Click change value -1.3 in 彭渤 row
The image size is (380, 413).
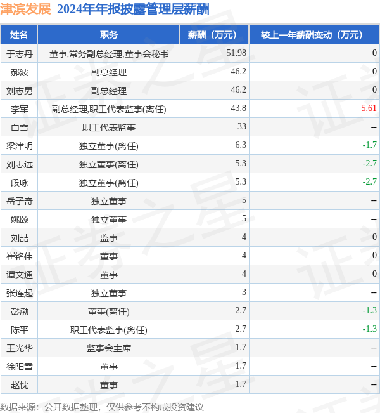pyautogui.click(x=369, y=310)
